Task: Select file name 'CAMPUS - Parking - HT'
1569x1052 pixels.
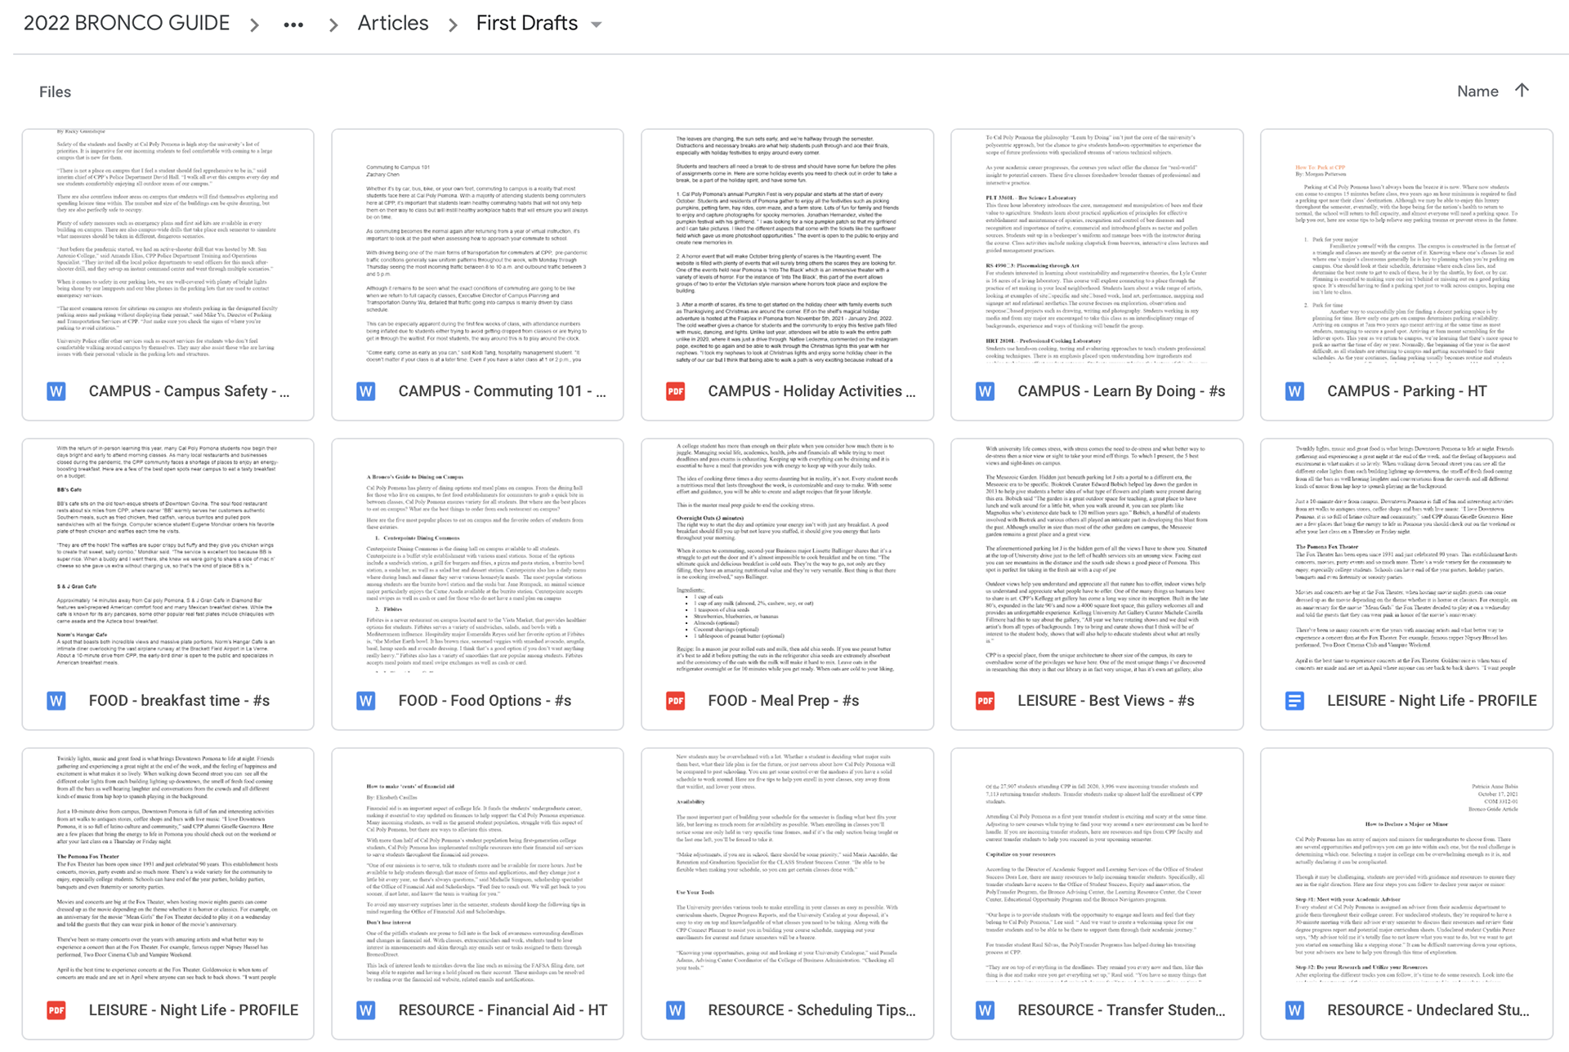Action: pyautogui.click(x=1407, y=391)
